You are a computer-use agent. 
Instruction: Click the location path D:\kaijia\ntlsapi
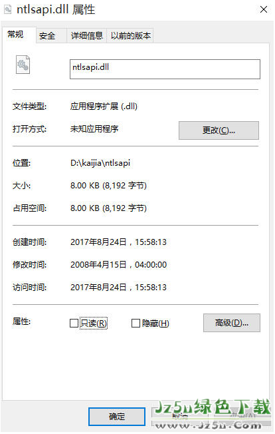(100, 162)
